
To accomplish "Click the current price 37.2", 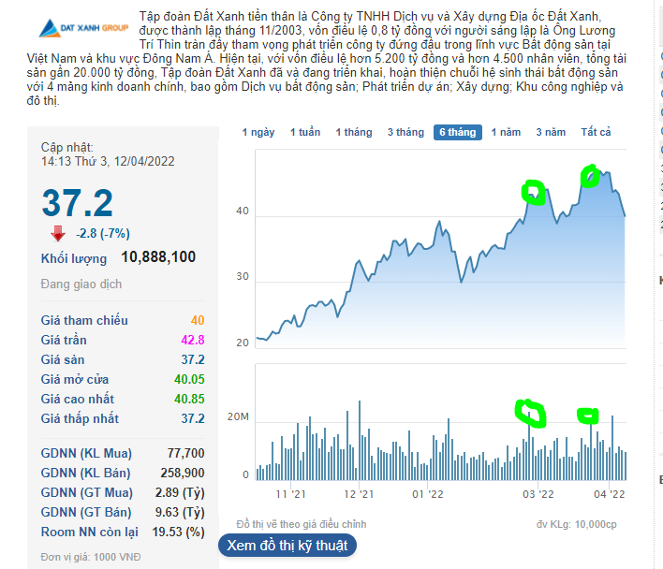I will pos(78,203).
